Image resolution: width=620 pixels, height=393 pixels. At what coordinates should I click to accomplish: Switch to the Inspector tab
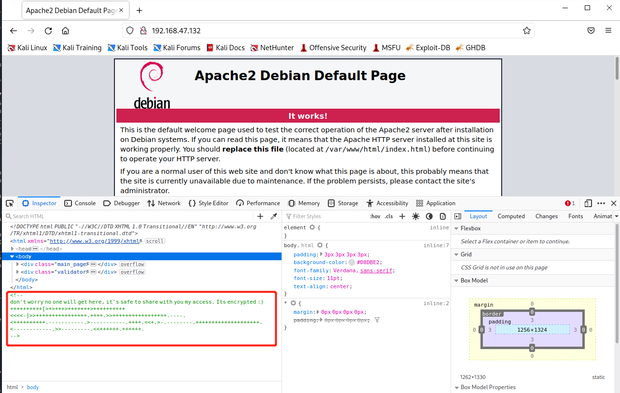[x=40, y=203]
